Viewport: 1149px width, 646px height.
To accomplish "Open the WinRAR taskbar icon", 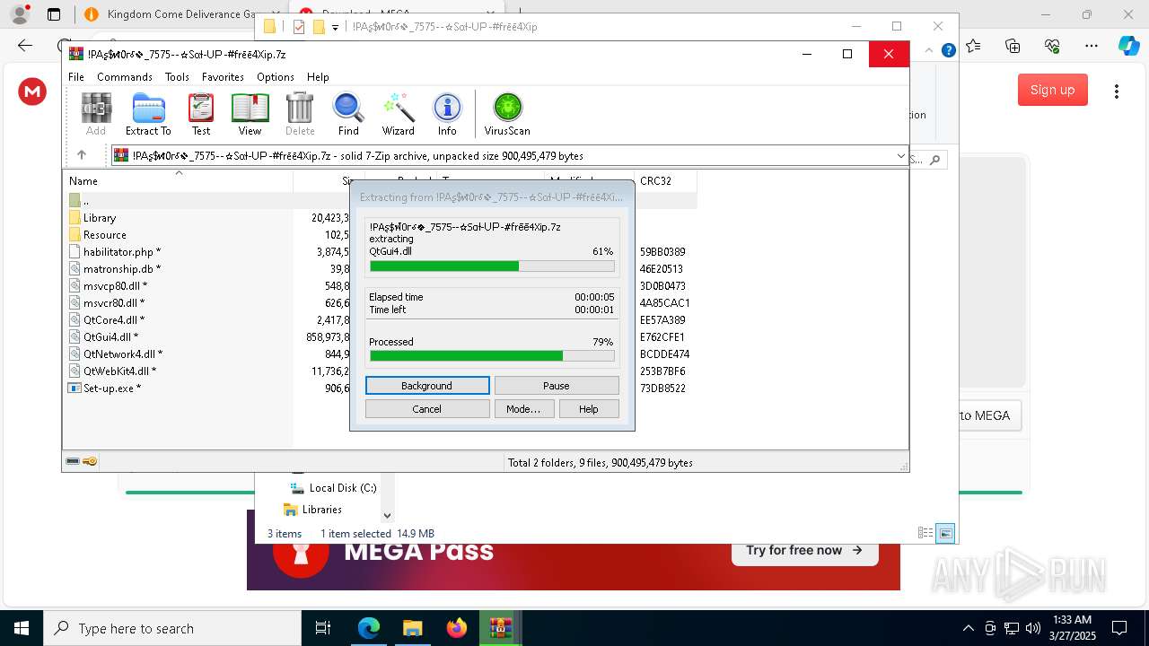I will click(500, 628).
